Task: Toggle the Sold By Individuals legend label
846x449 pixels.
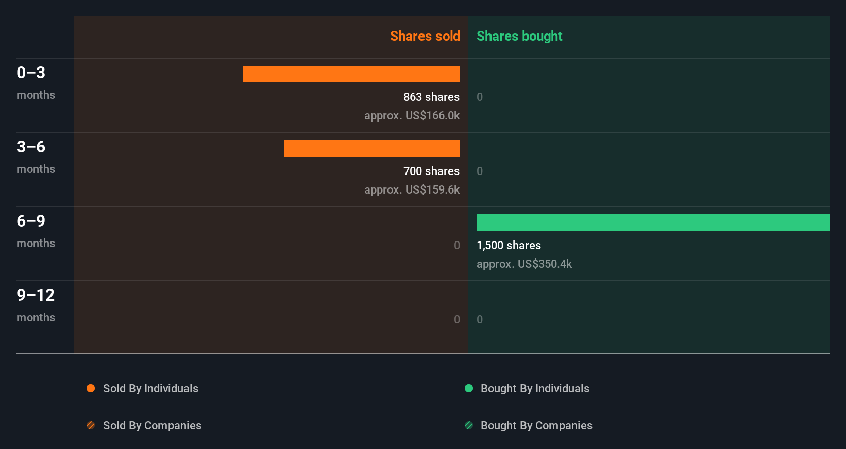Action: (150, 389)
